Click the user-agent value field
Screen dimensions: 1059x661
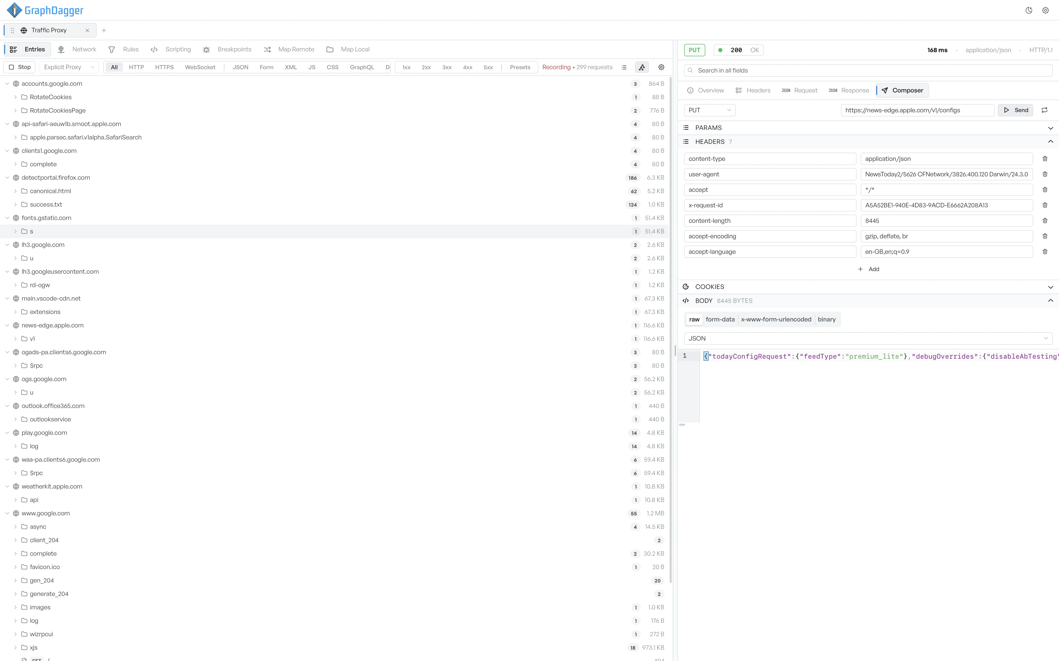947,174
